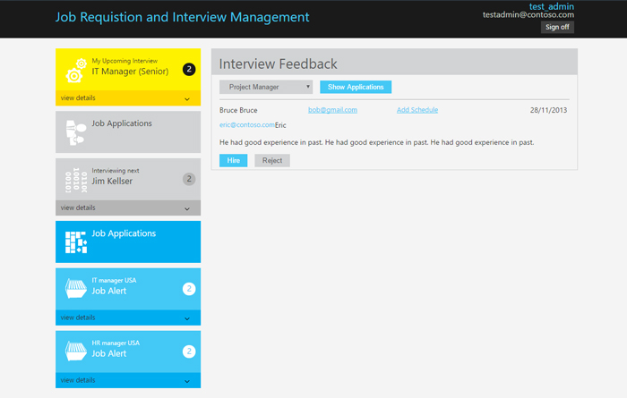Click the Sign off button
This screenshot has width=627, height=398.
(x=557, y=27)
